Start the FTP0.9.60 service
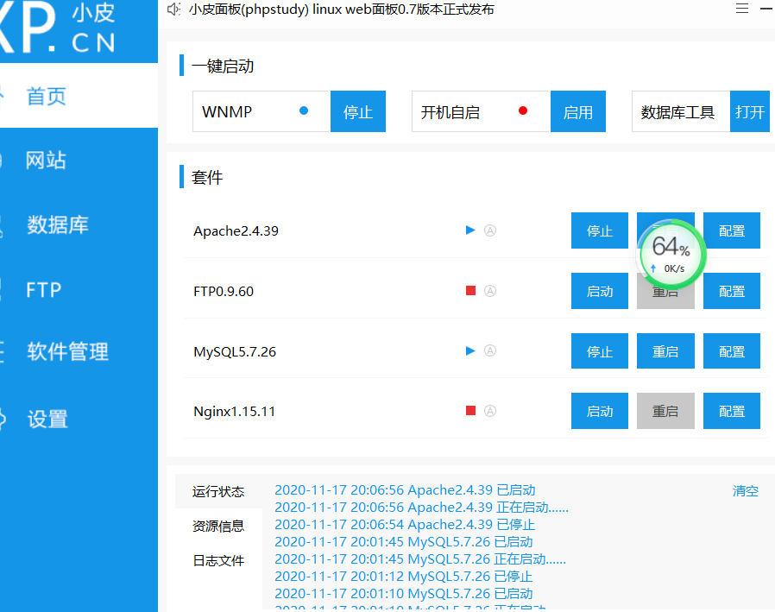 point(600,291)
